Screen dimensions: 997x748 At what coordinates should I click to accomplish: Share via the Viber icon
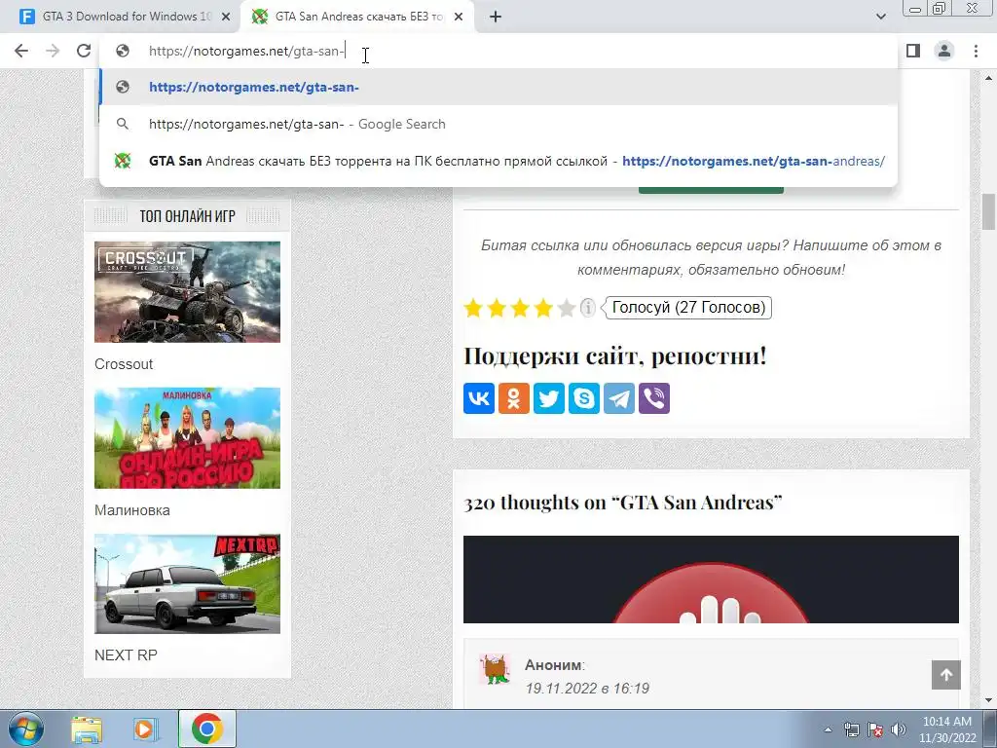[653, 398]
